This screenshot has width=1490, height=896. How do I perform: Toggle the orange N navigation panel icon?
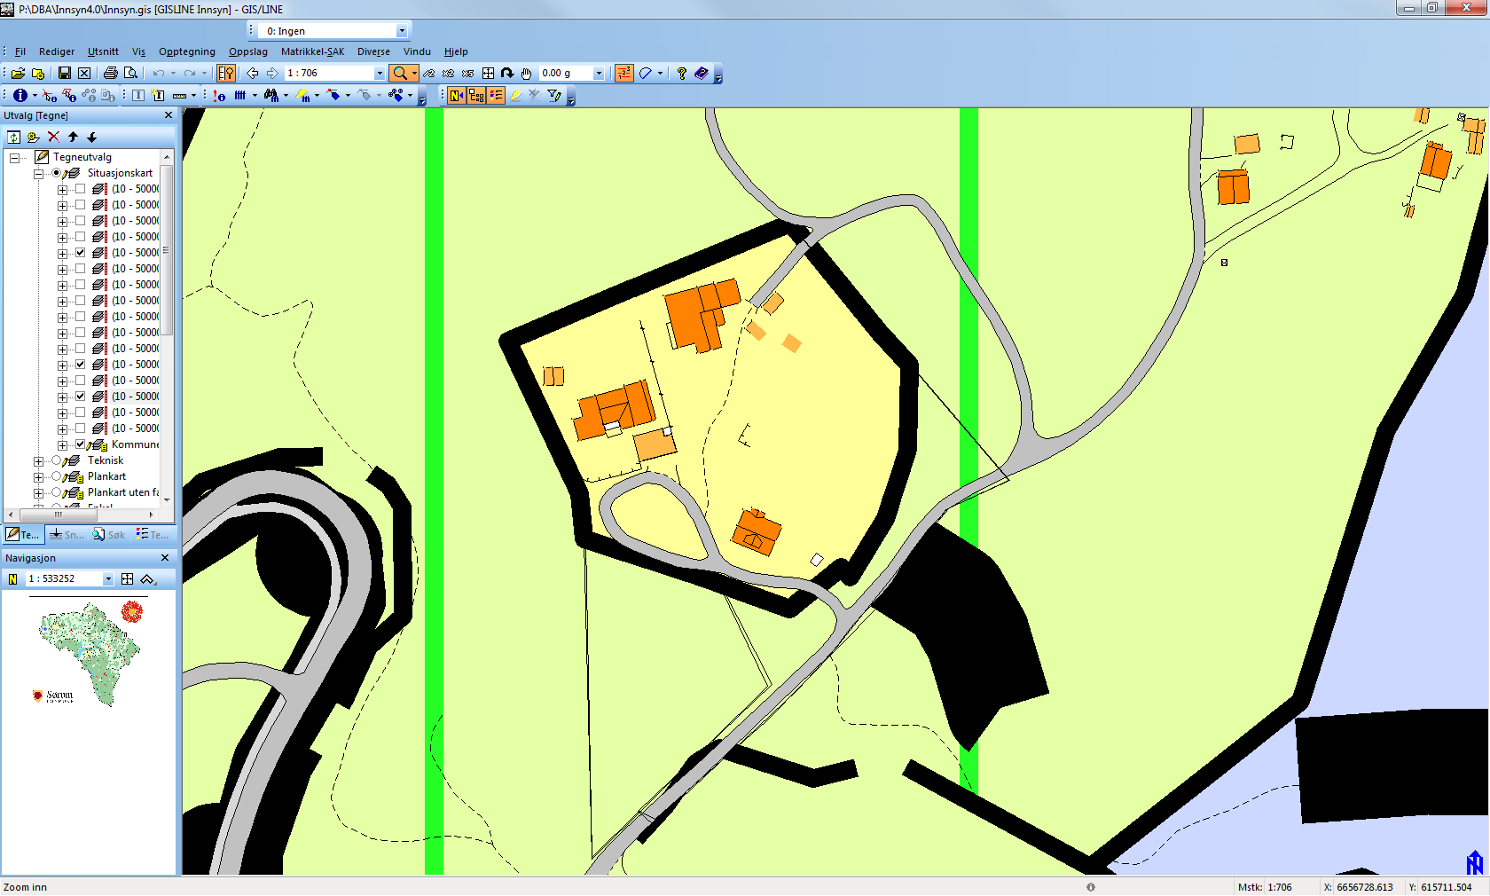457,96
